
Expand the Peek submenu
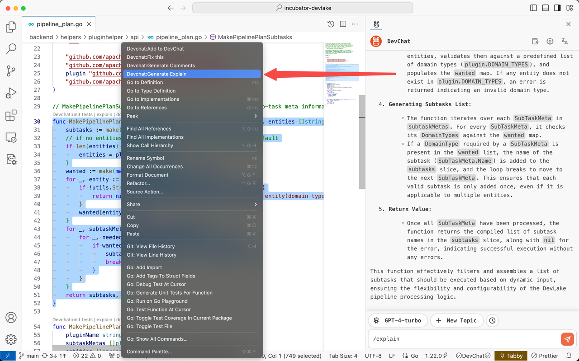click(192, 116)
